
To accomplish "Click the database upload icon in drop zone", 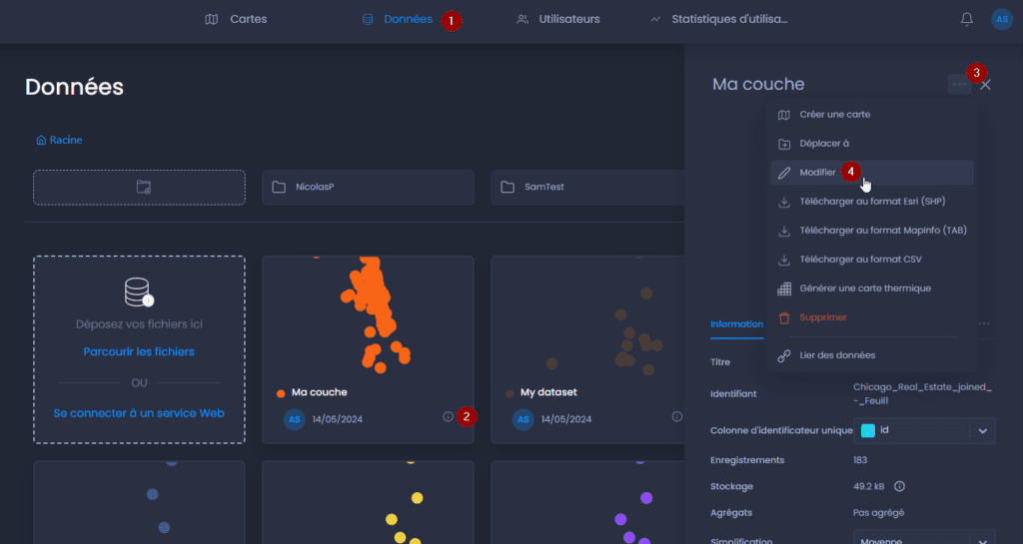I will pyautogui.click(x=139, y=291).
